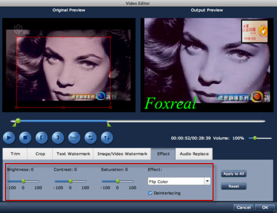The height and width of the screenshot is (213, 277).
Task: Start playback with the Play button
Action: click(9, 137)
